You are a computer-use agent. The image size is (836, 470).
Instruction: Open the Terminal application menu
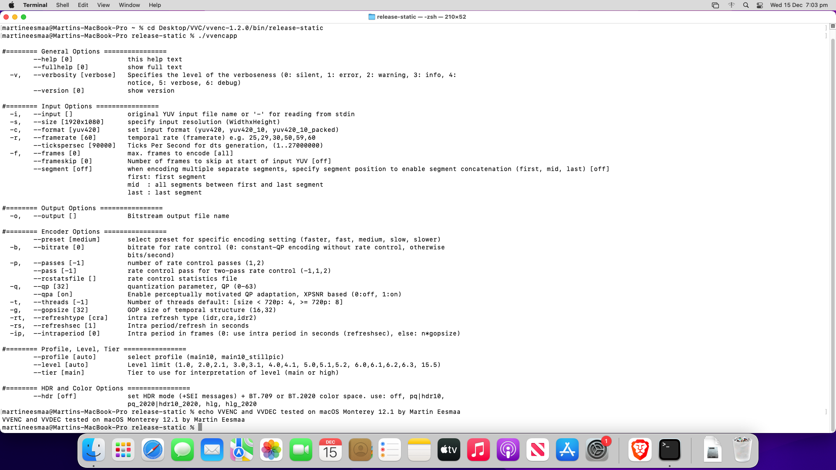point(35,5)
